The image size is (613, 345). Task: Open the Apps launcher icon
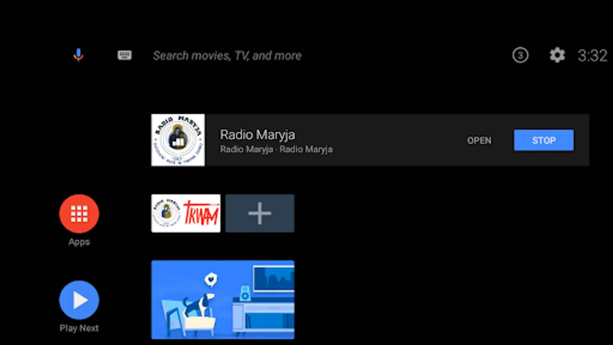(79, 214)
